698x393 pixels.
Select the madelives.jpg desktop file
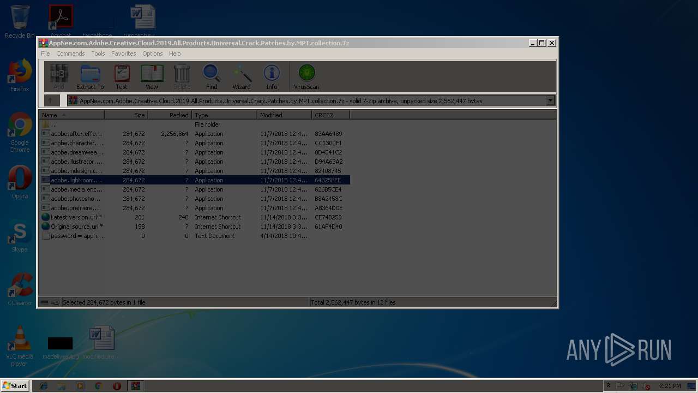[60, 347]
